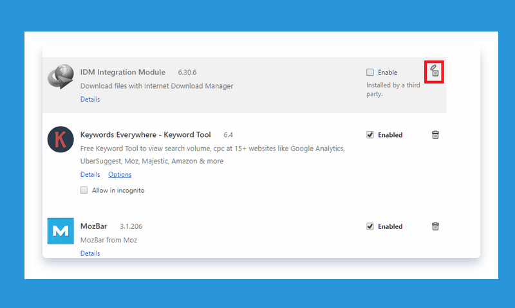This screenshot has width=515, height=308.
Task: Click 'Download files with Internet Download Manager' description
Action: [156, 86]
